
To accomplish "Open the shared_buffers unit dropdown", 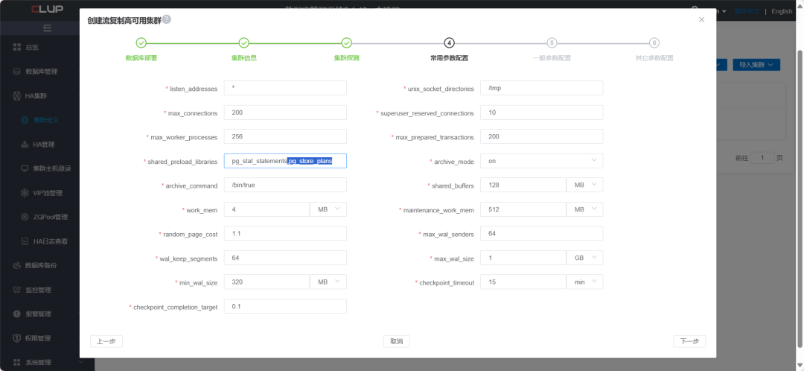I will [x=584, y=185].
